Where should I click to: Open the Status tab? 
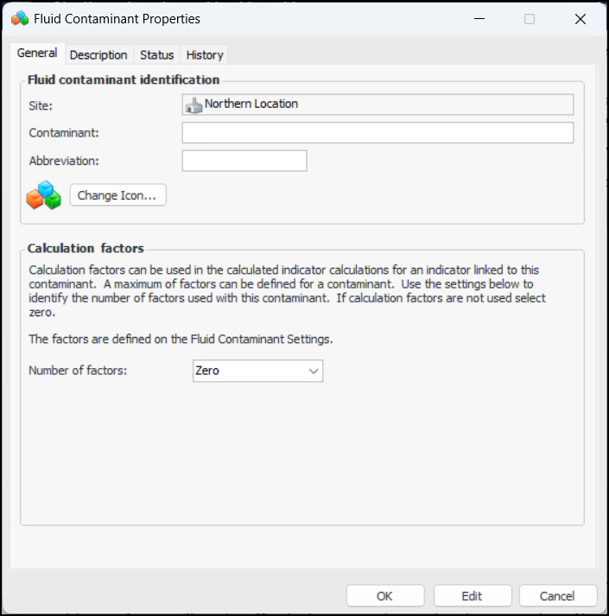pyautogui.click(x=156, y=55)
